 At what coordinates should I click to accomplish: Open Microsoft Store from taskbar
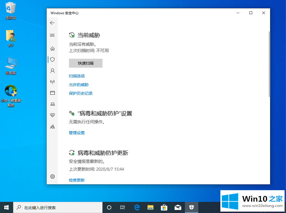click(164, 207)
